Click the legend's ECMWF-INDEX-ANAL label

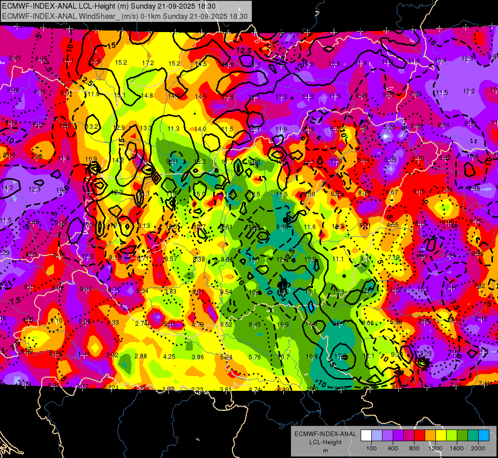click(x=325, y=434)
